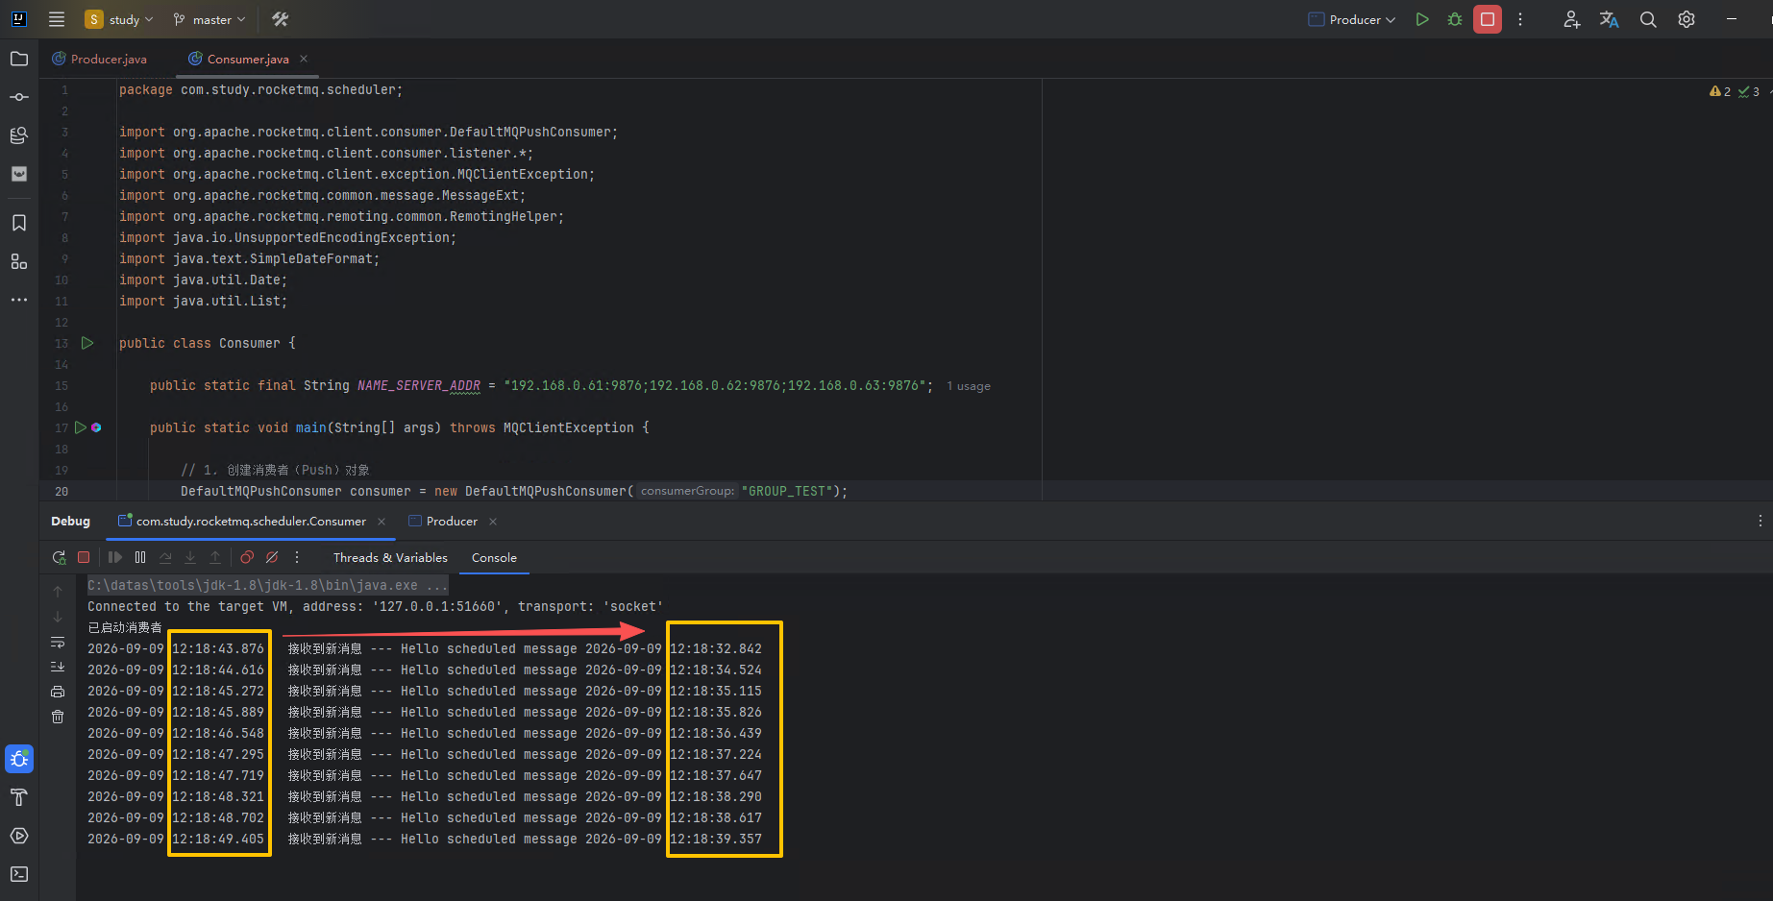Open the Debug tool window bug icon
Image resolution: width=1773 pixels, height=901 pixels.
19,759
